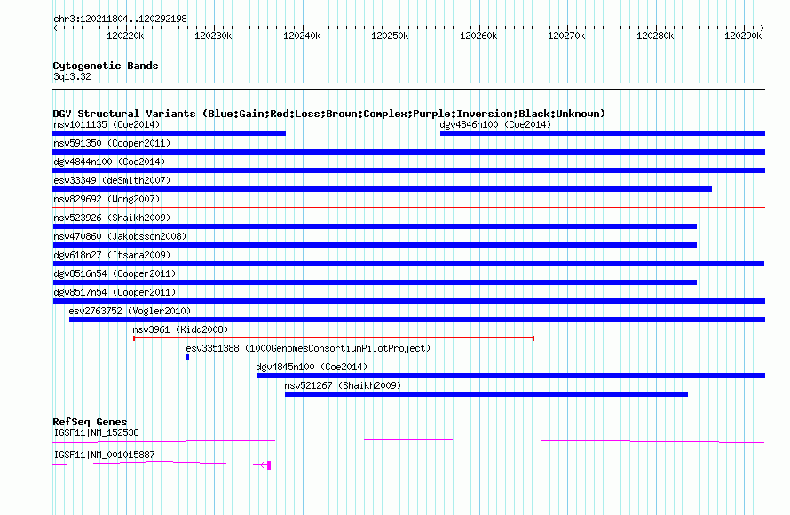The image size is (790, 515).
Task: Open variant dgv4844n100 (Coe2014) label
Action: click(x=109, y=162)
